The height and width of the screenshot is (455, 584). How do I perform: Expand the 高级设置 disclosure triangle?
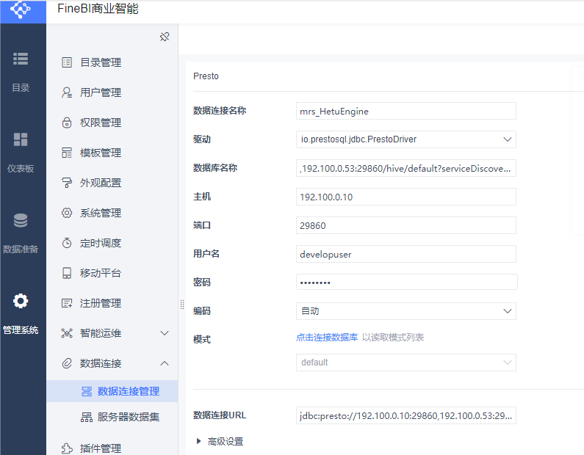click(198, 441)
